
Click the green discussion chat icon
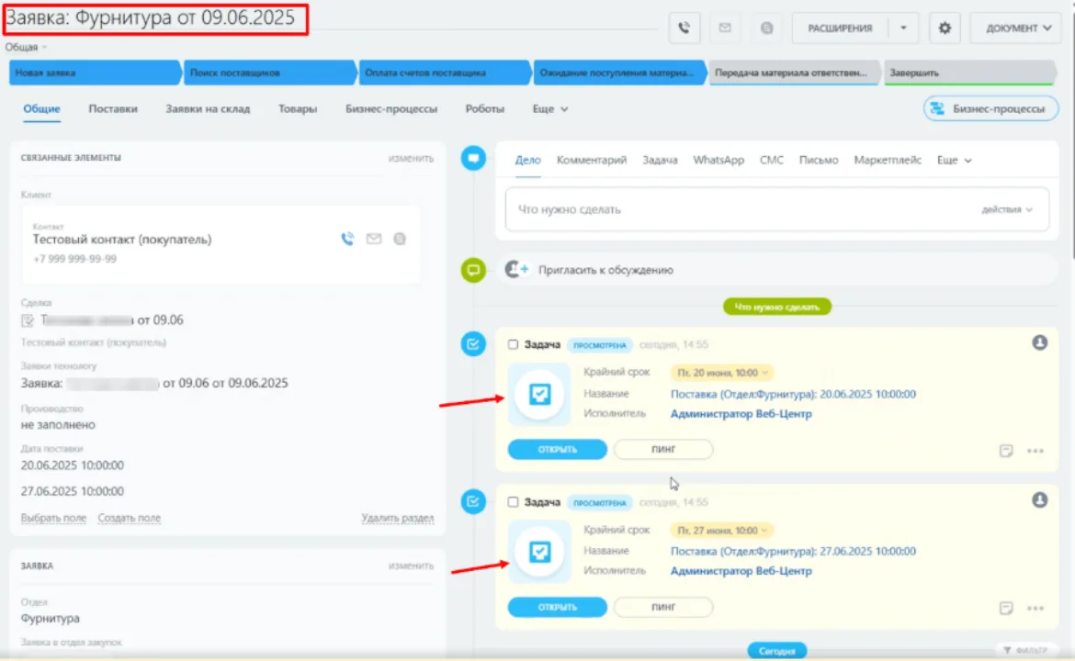[473, 270]
